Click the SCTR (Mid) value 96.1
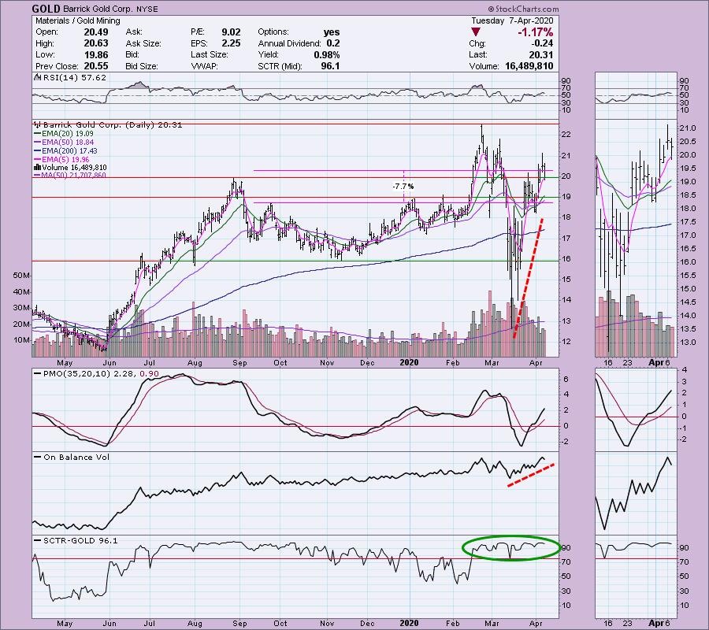Screen dimensions: 709x630 pyautogui.click(x=331, y=66)
